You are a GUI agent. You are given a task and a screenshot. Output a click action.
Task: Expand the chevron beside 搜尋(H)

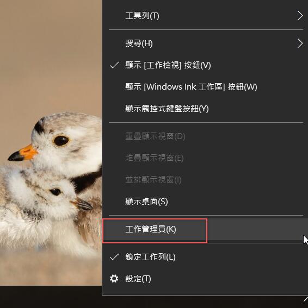[x=300, y=43]
